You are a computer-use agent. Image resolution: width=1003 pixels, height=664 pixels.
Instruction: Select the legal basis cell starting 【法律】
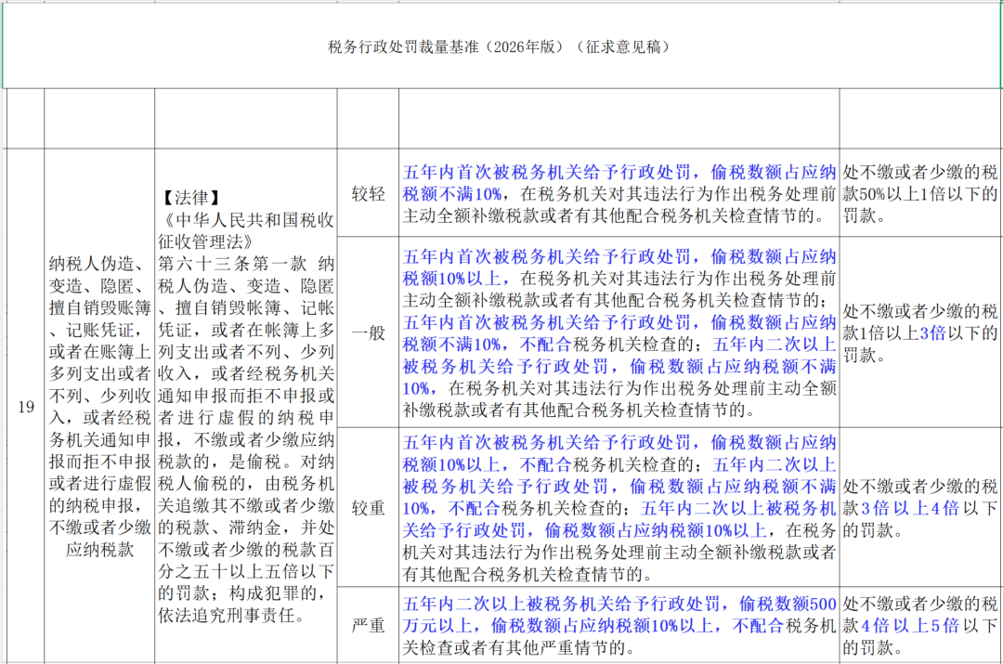245,406
